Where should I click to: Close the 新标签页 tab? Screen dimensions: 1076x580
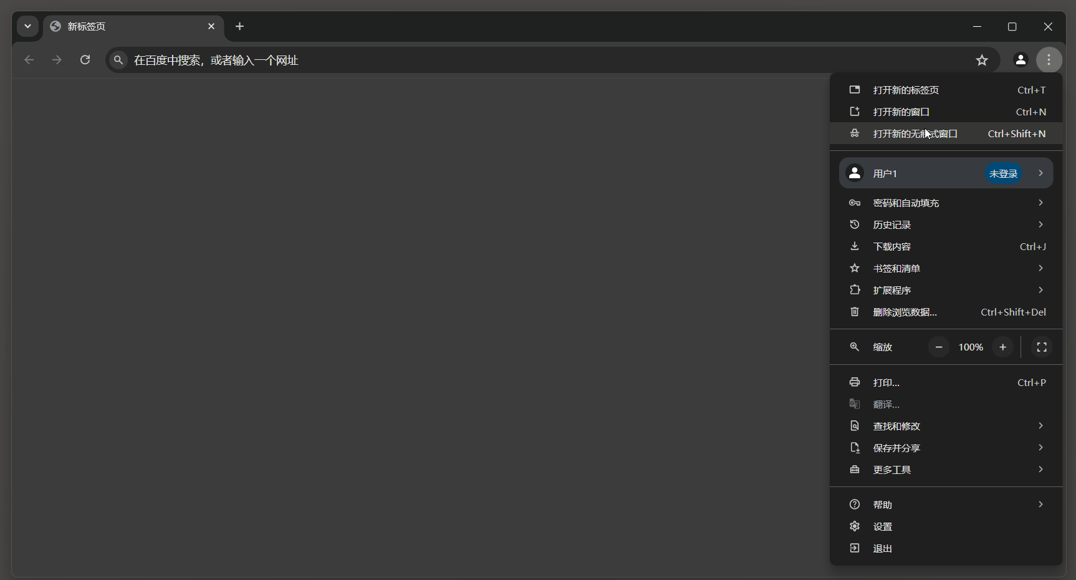[x=211, y=26]
